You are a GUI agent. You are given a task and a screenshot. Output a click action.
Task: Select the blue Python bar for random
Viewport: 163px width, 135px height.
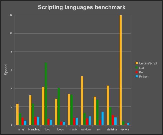90,121
